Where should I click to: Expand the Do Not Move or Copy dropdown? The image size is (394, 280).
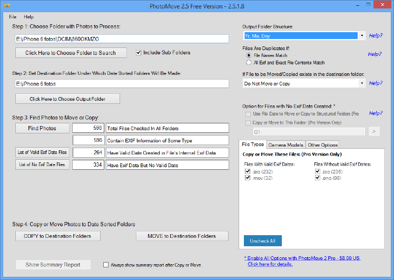point(362,83)
